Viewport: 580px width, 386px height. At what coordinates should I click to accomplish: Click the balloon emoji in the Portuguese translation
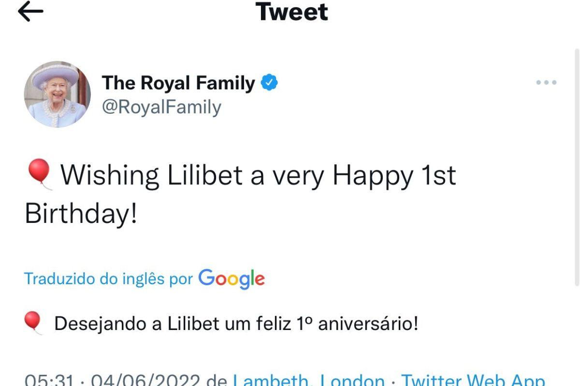pos(33,322)
